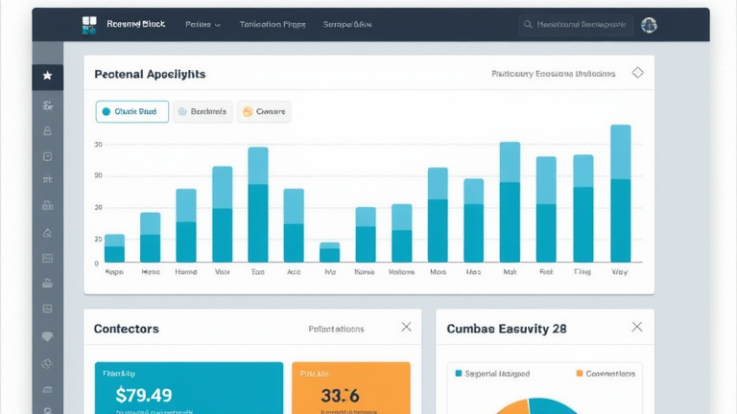Toggle the Bardarals series filter
The height and width of the screenshot is (414, 737).
(202, 112)
